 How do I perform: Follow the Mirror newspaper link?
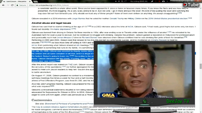(34, 45)
